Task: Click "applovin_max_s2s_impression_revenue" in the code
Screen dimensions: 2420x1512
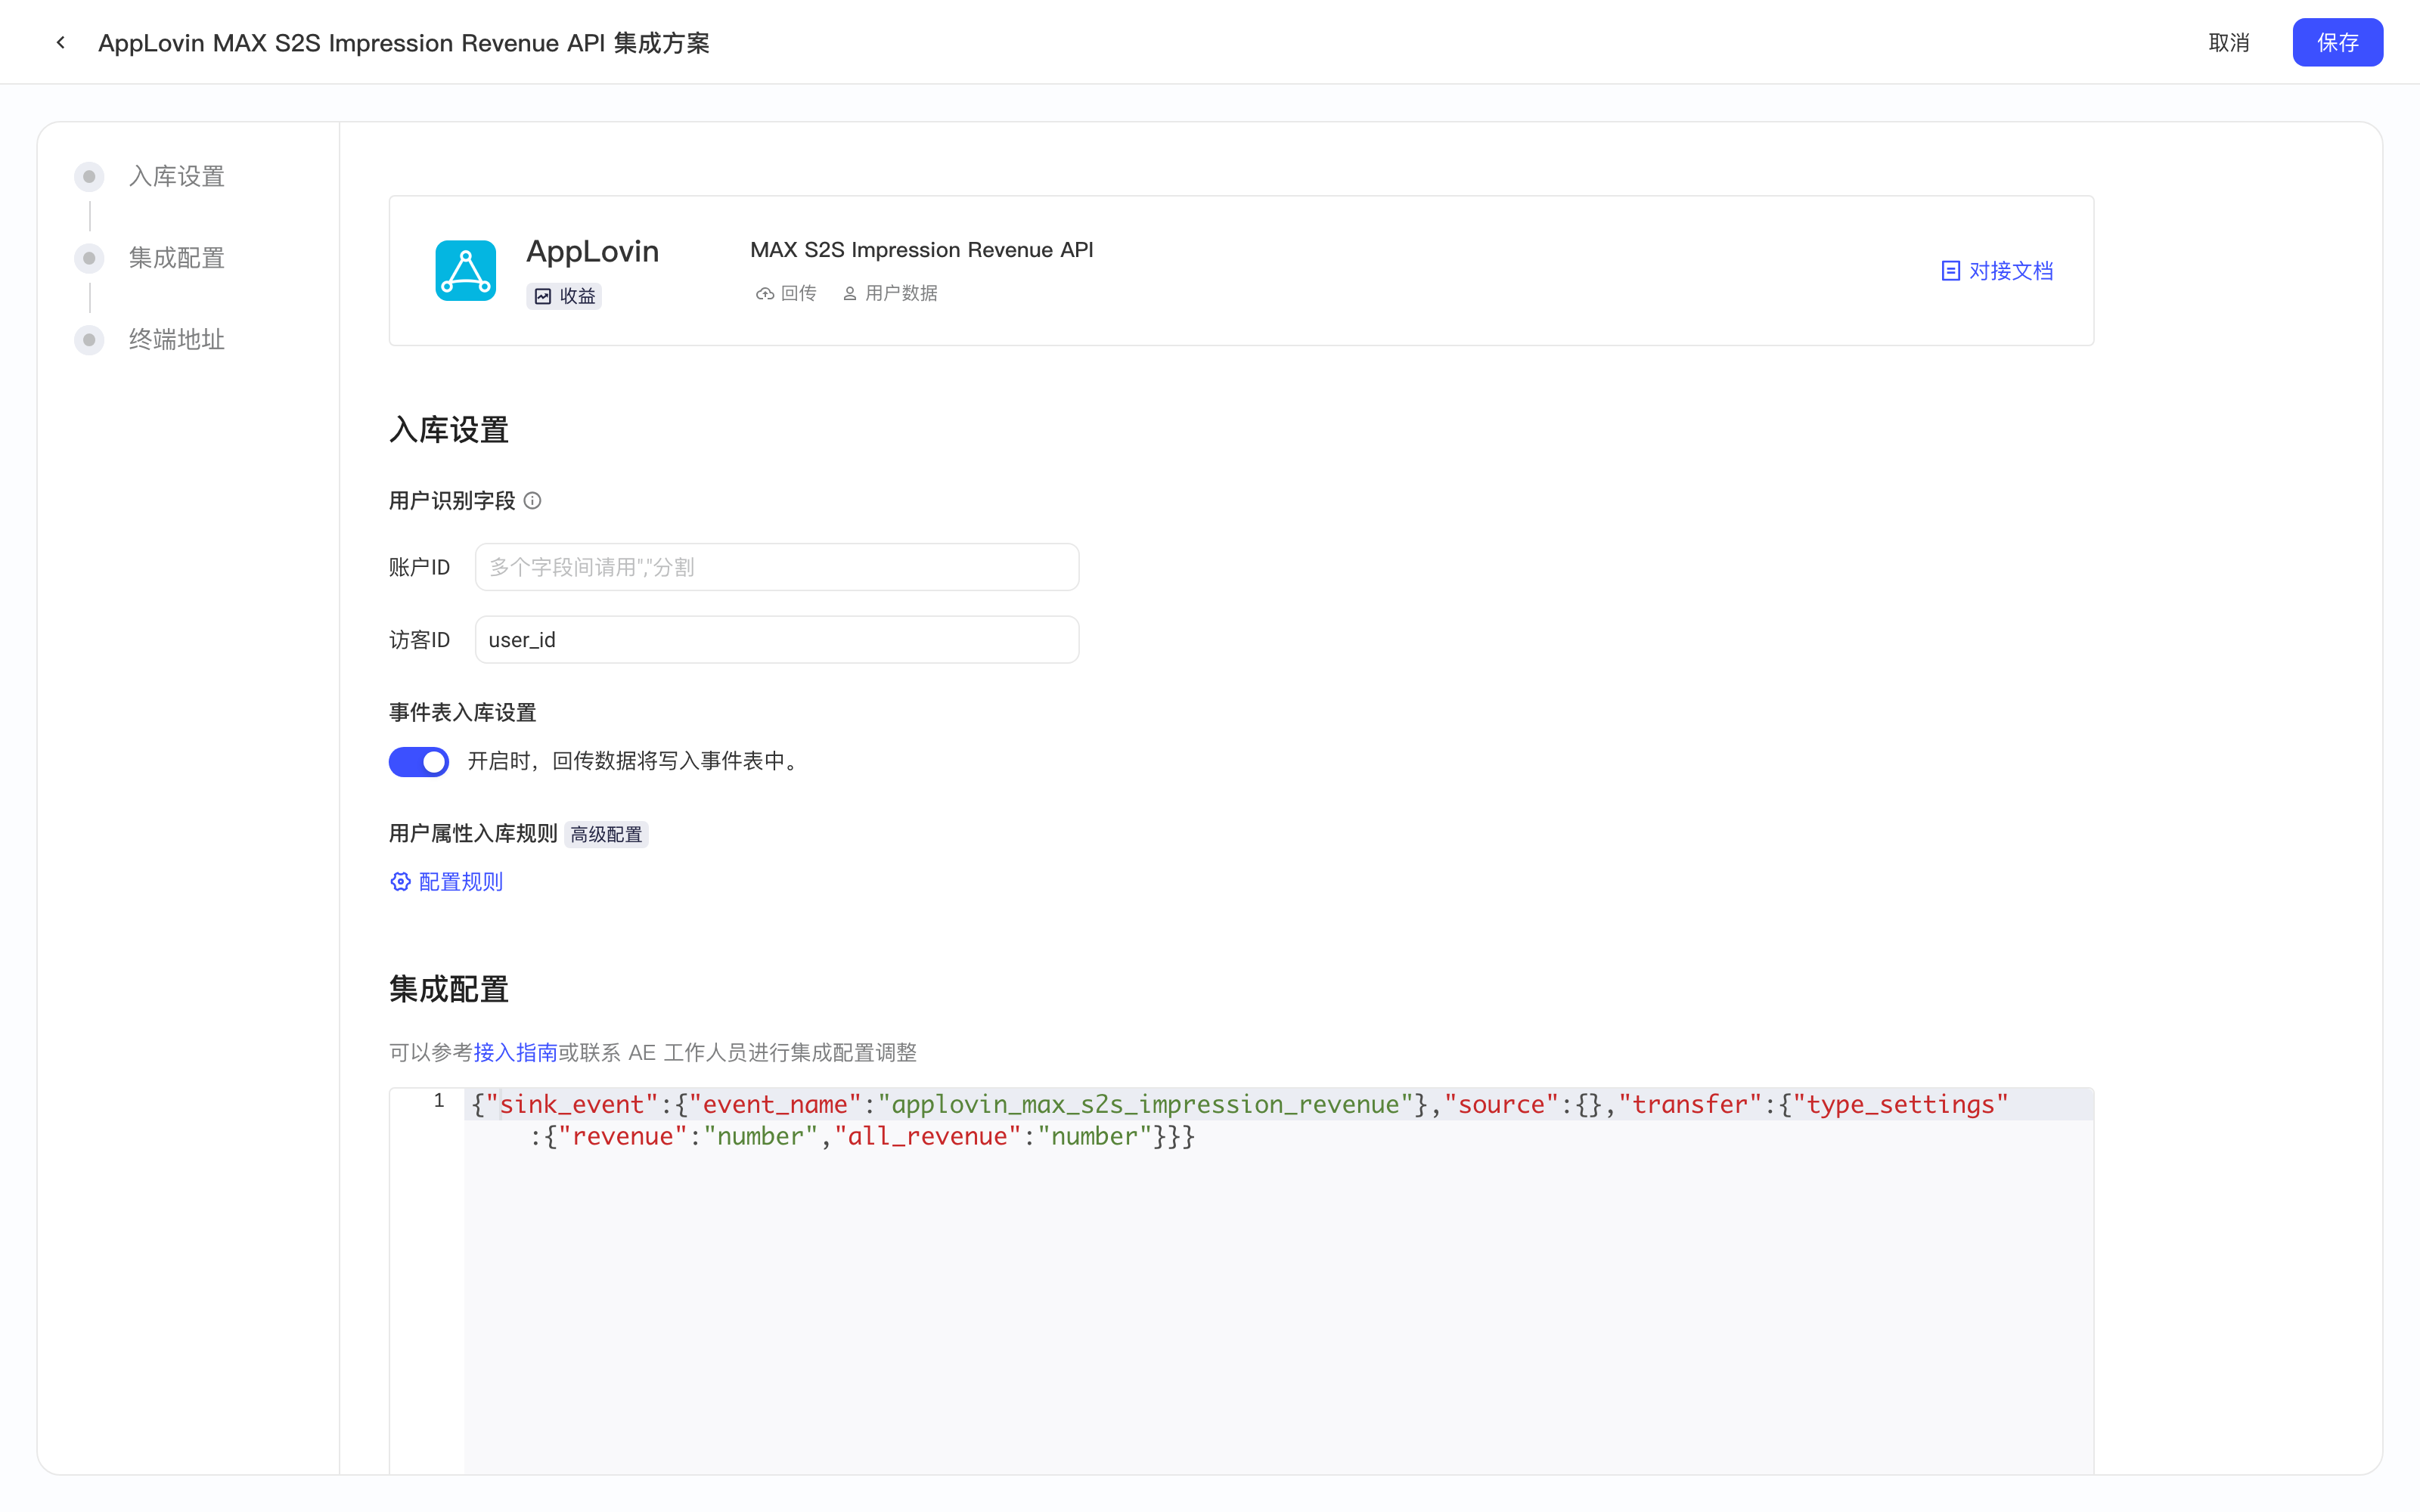Action: pyautogui.click(x=1145, y=1104)
